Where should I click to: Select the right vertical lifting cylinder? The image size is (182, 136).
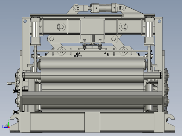point(149,31)
